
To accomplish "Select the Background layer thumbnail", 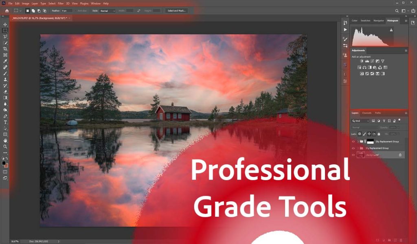I will click(361, 155).
